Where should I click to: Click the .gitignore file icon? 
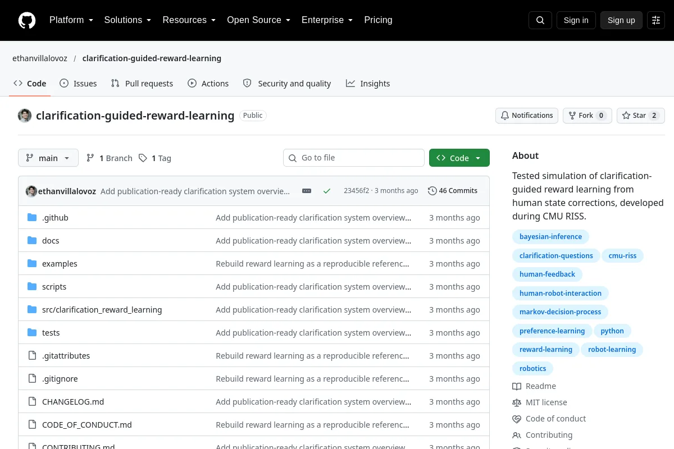click(32, 379)
